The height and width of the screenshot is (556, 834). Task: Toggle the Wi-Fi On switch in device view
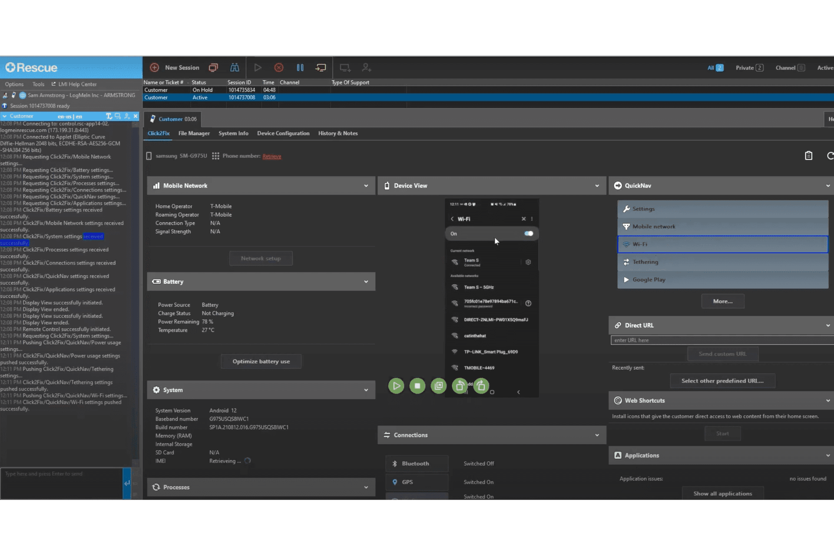(x=529, y=234)
